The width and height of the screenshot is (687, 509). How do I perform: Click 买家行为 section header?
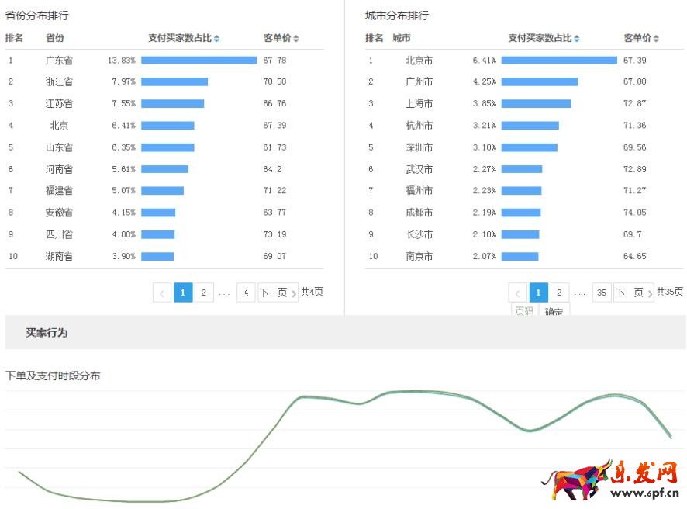47,333
